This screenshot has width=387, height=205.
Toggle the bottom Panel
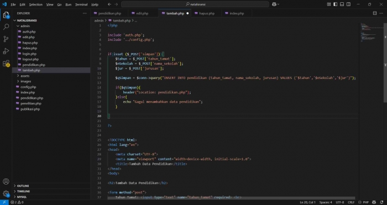[342, 4]
